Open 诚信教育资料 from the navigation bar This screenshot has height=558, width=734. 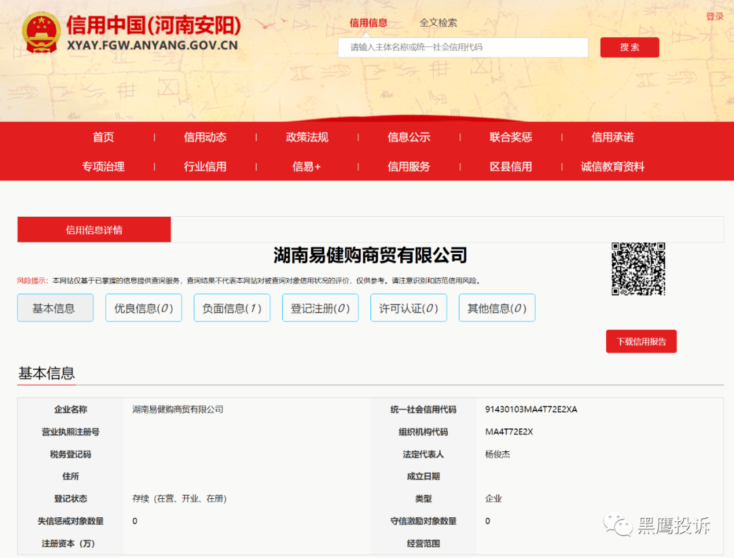[612, 167]
